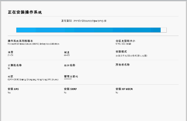Select the 'hp' computer name value
Image resolution: width=187 pixels, height=121 pixels.
click(x=9, y=68)
